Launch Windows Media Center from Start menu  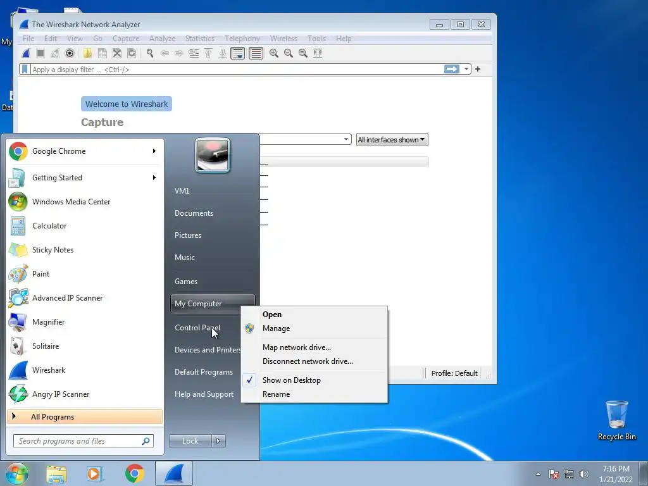[x=85, y=202]
